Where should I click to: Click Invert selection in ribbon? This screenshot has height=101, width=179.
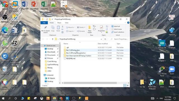(118, 32)
